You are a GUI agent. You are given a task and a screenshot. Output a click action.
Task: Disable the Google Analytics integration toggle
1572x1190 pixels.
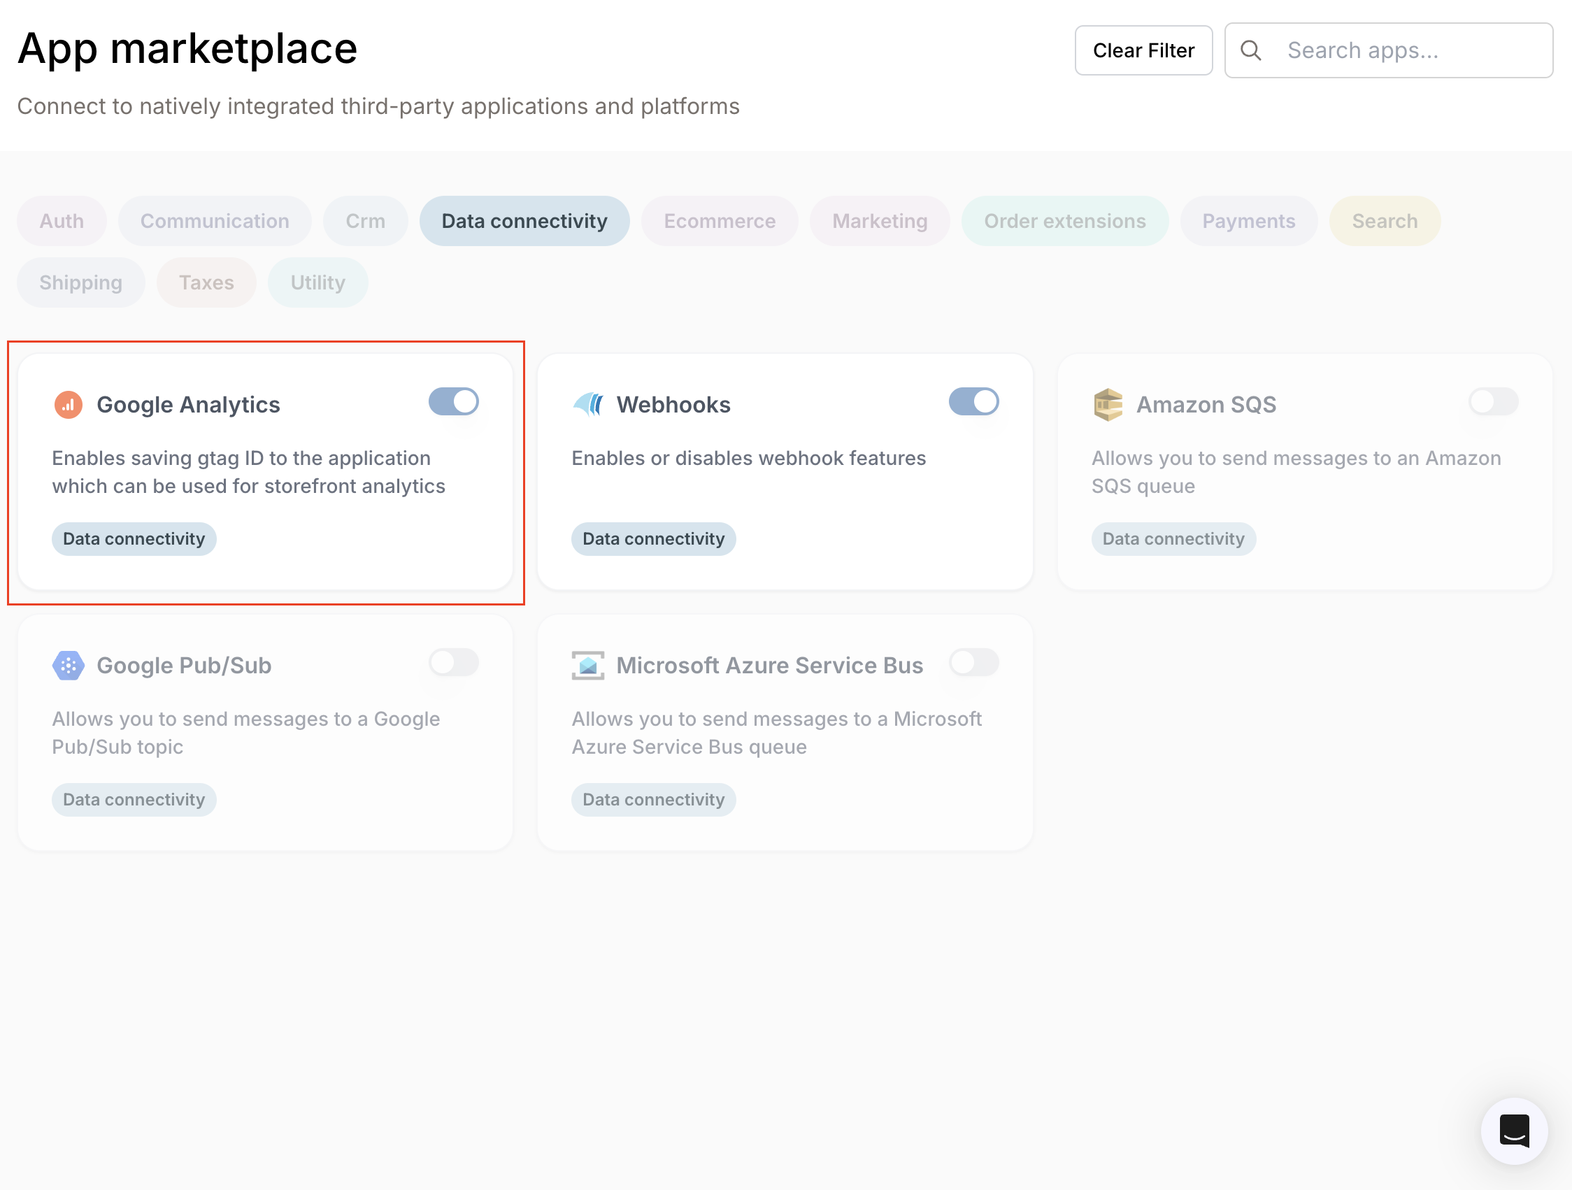pos(452,401)
